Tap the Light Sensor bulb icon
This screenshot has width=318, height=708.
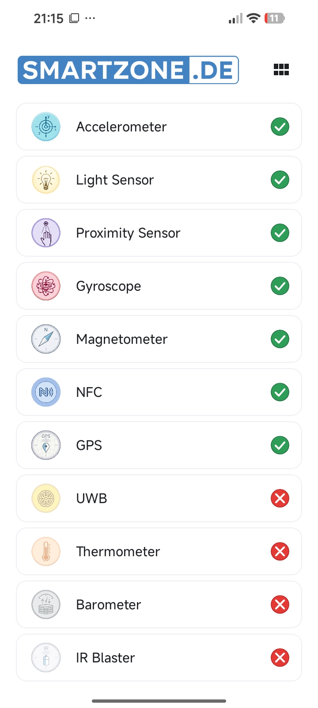pos(46,180)
